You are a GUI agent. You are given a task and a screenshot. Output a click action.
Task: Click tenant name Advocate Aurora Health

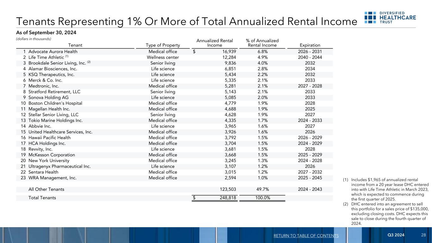53,52
